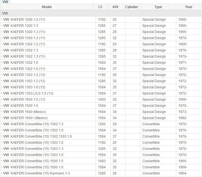This screenshot has width=202, height=177.
Task: Click CC 1493 in Convertible 1500 1.5 row
Action: (x=102, y=161)
